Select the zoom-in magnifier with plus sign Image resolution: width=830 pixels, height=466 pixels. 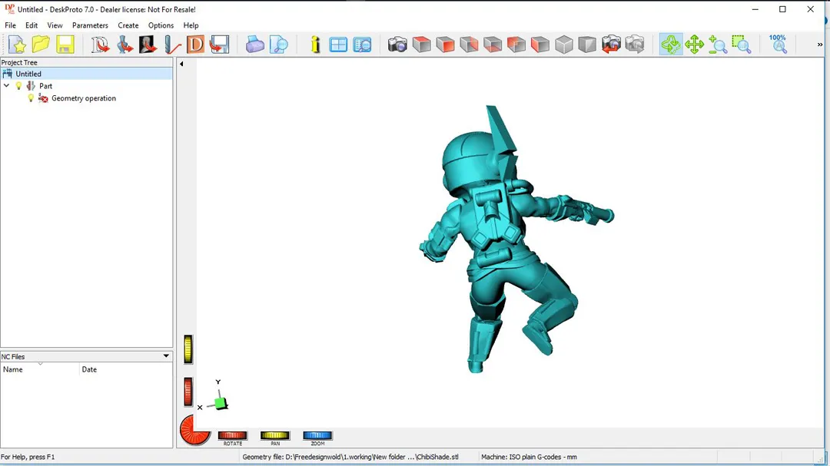click(x=718, y=45)
